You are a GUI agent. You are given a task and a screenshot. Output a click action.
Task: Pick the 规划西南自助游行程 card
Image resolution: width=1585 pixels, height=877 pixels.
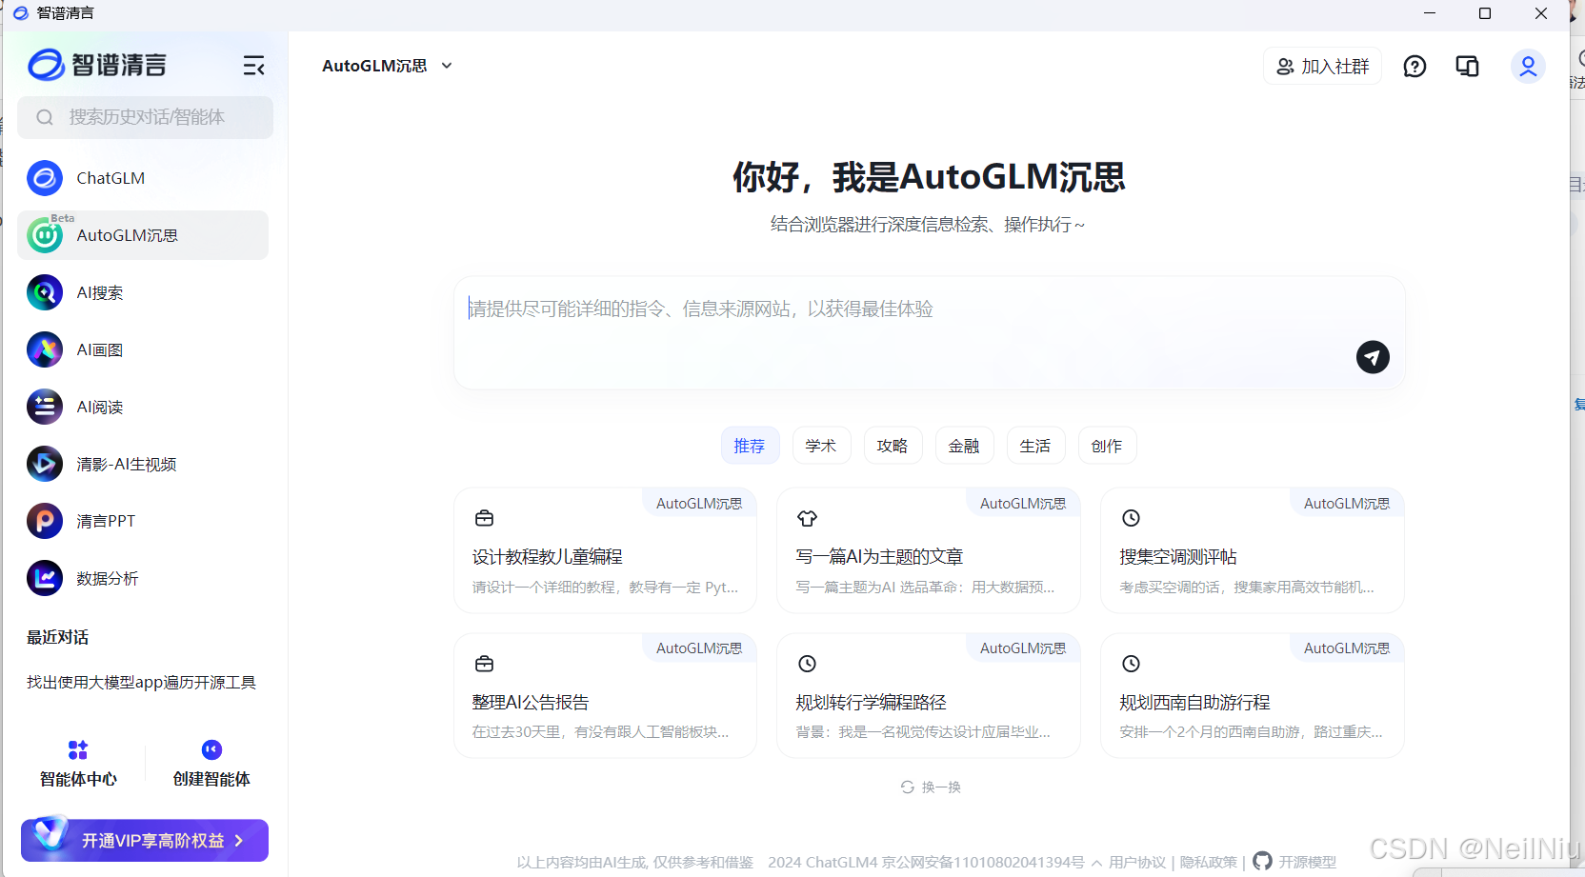pyautogui.click(x=1253, y=696)
